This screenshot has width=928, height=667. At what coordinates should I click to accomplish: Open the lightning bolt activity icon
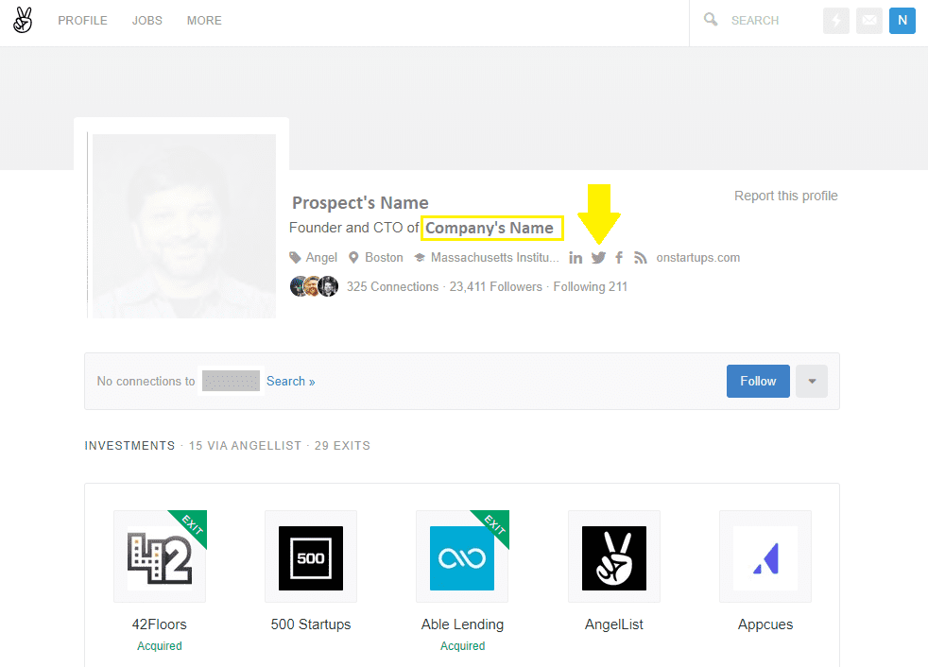tap(836, 21)
